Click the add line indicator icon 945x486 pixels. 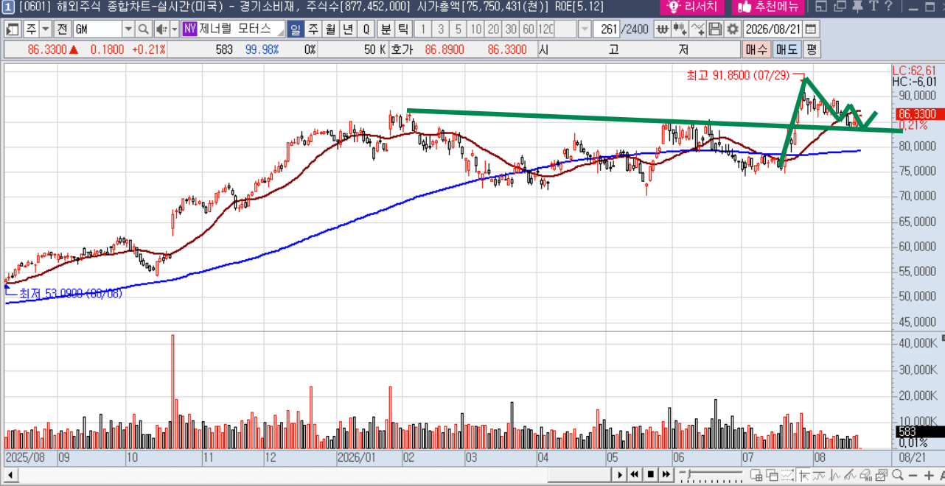coord(697,29)
